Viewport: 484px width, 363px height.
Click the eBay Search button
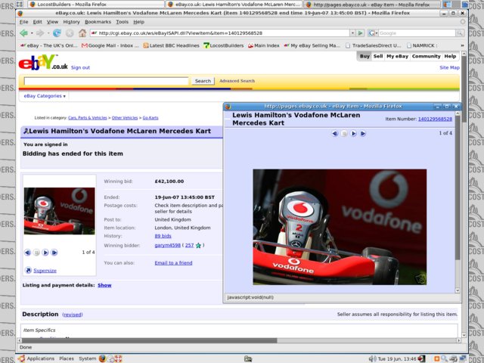click(203, 81)
